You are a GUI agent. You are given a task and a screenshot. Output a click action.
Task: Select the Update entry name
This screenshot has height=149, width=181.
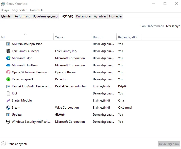(x=17, y=115)
